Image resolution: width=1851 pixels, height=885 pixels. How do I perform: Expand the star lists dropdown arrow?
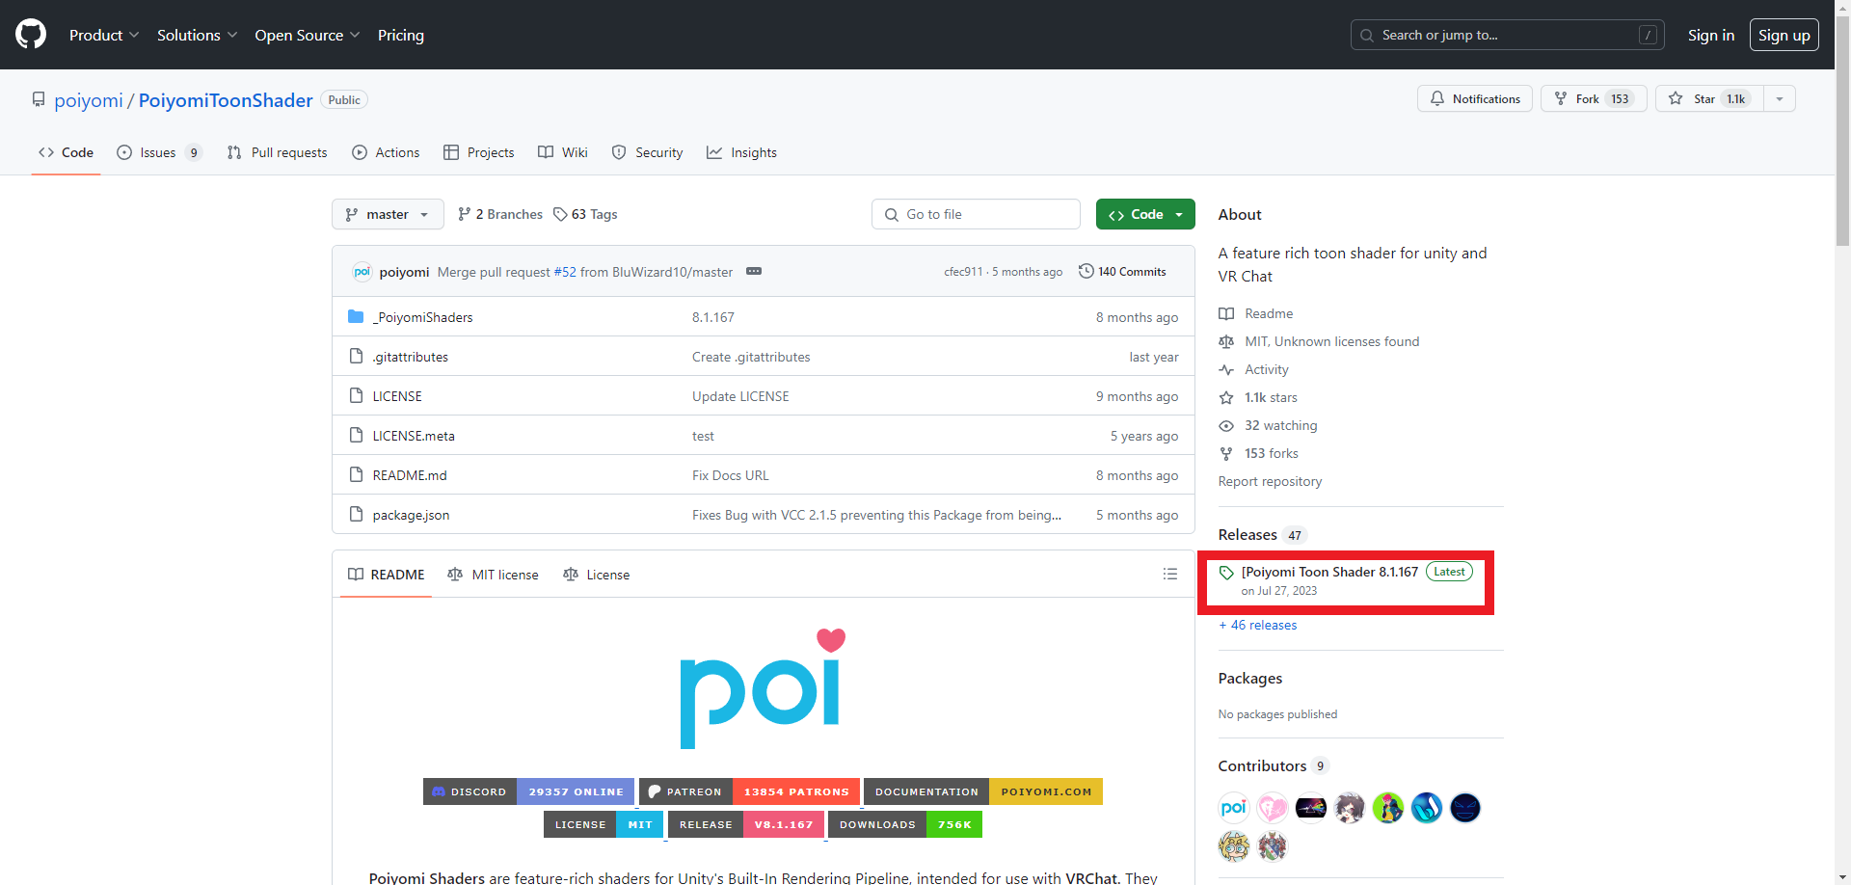tap(1780, 98)
